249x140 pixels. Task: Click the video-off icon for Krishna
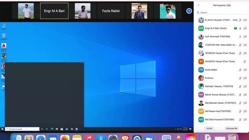(x=245, y=78)
